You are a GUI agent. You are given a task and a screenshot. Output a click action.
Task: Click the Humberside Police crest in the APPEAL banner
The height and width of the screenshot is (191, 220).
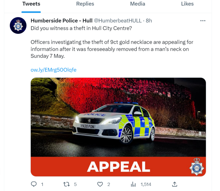[197, 167]
